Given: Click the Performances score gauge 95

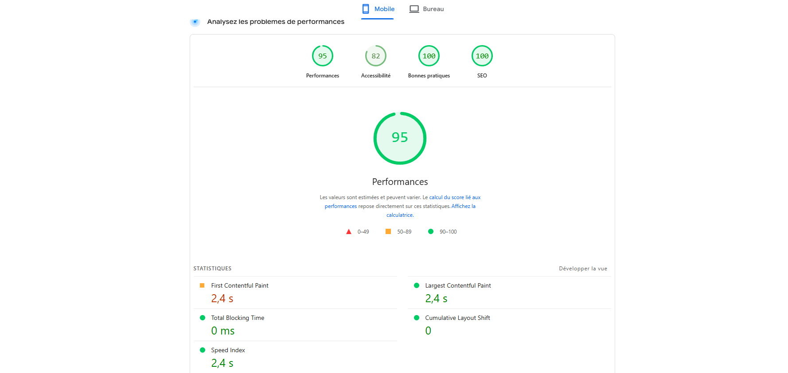Looking at the screenshot, I should pyautogui.click(x=322, y=56).
